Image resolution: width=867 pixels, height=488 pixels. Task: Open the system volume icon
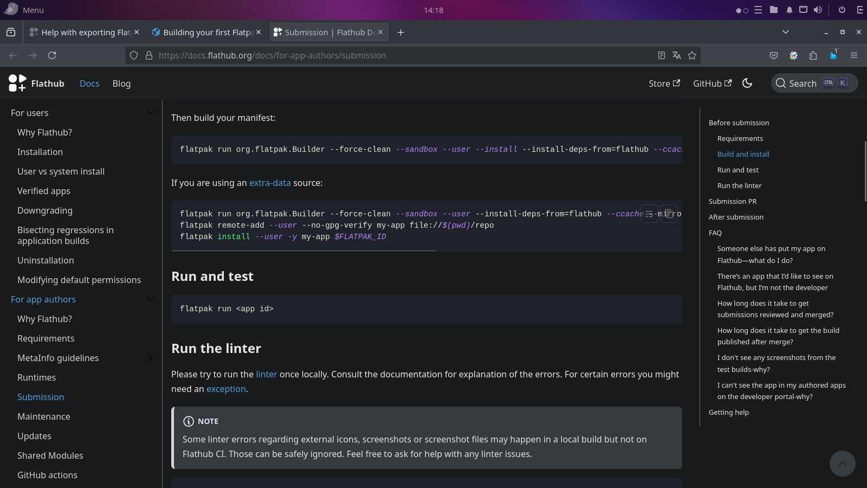[x=818, y=10]
